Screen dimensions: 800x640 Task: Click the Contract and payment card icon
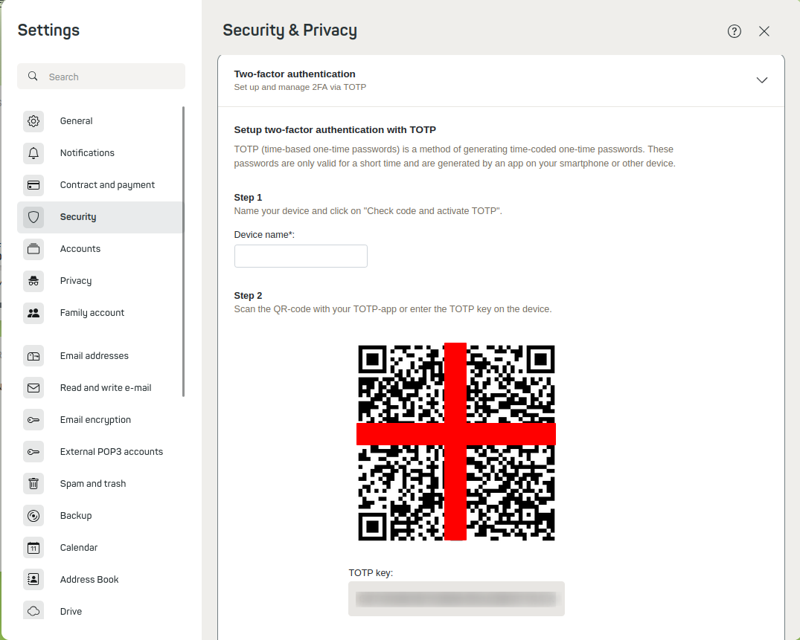click(x=33, y=185)
